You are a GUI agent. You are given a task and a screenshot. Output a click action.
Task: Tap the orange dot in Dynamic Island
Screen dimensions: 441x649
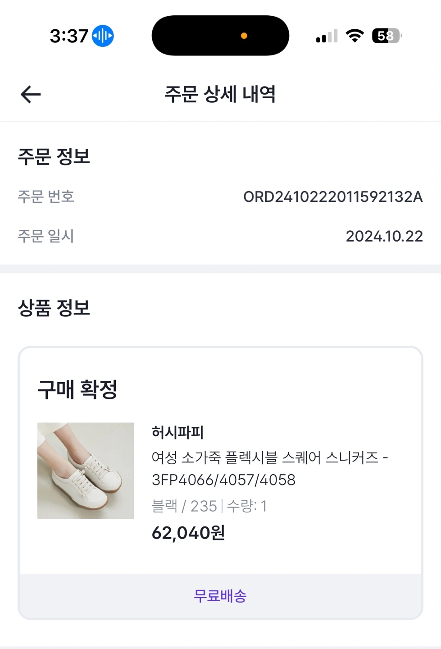244,36
